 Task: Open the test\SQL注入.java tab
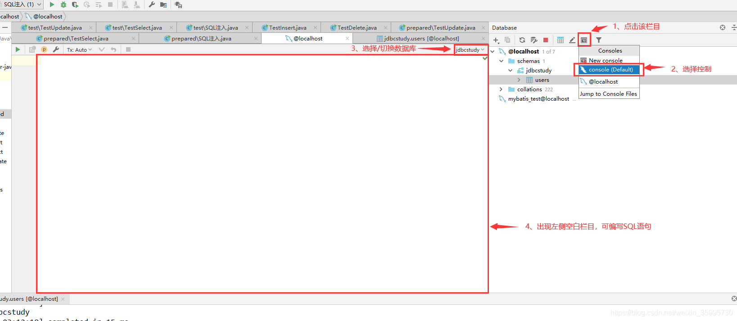[x=216, y=27]
